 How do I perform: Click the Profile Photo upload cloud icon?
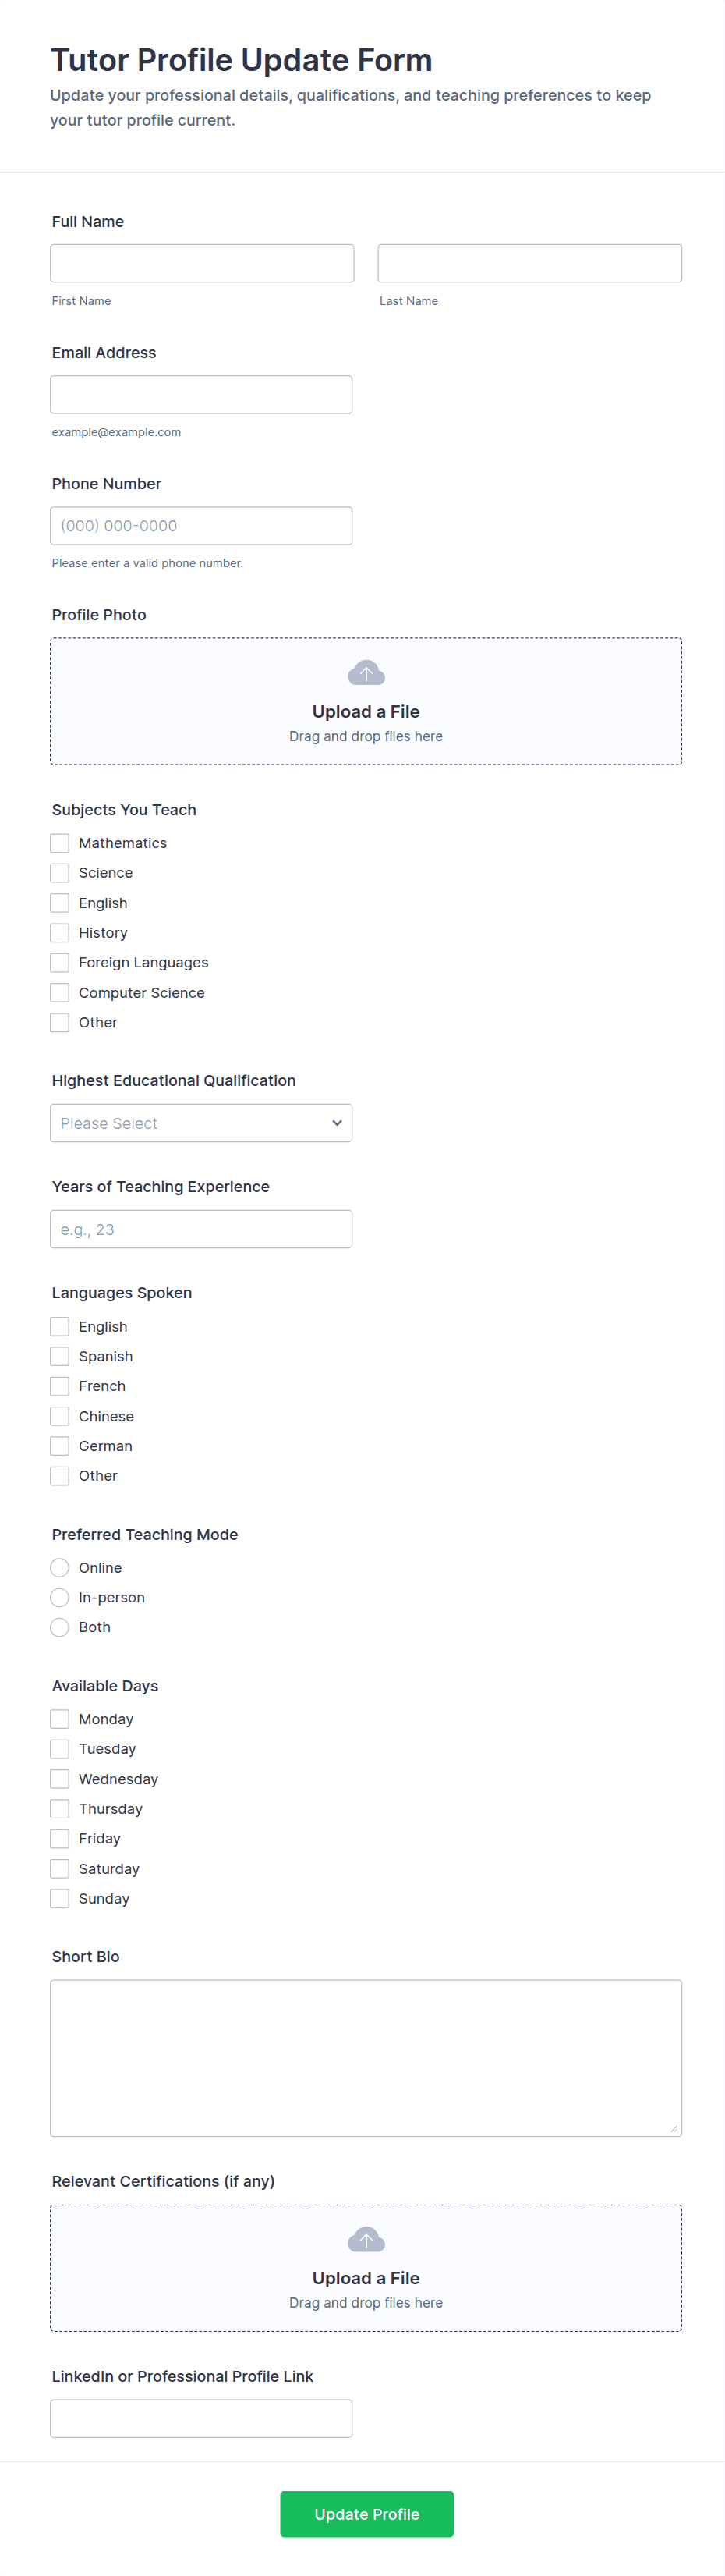pyautogui.click(x=366, y=672)
